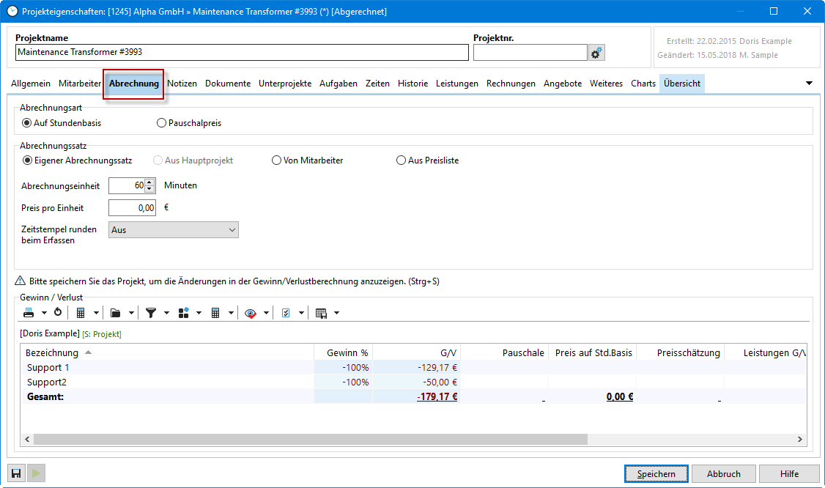Click the floppy disk save icon at bottom left
The height and width of the screenshot is (488, 825).
pos(15,473)
